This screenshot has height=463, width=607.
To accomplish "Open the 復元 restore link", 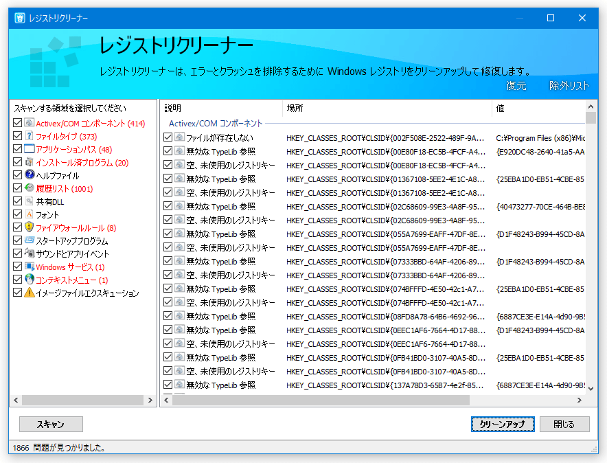I will (516, 86).
